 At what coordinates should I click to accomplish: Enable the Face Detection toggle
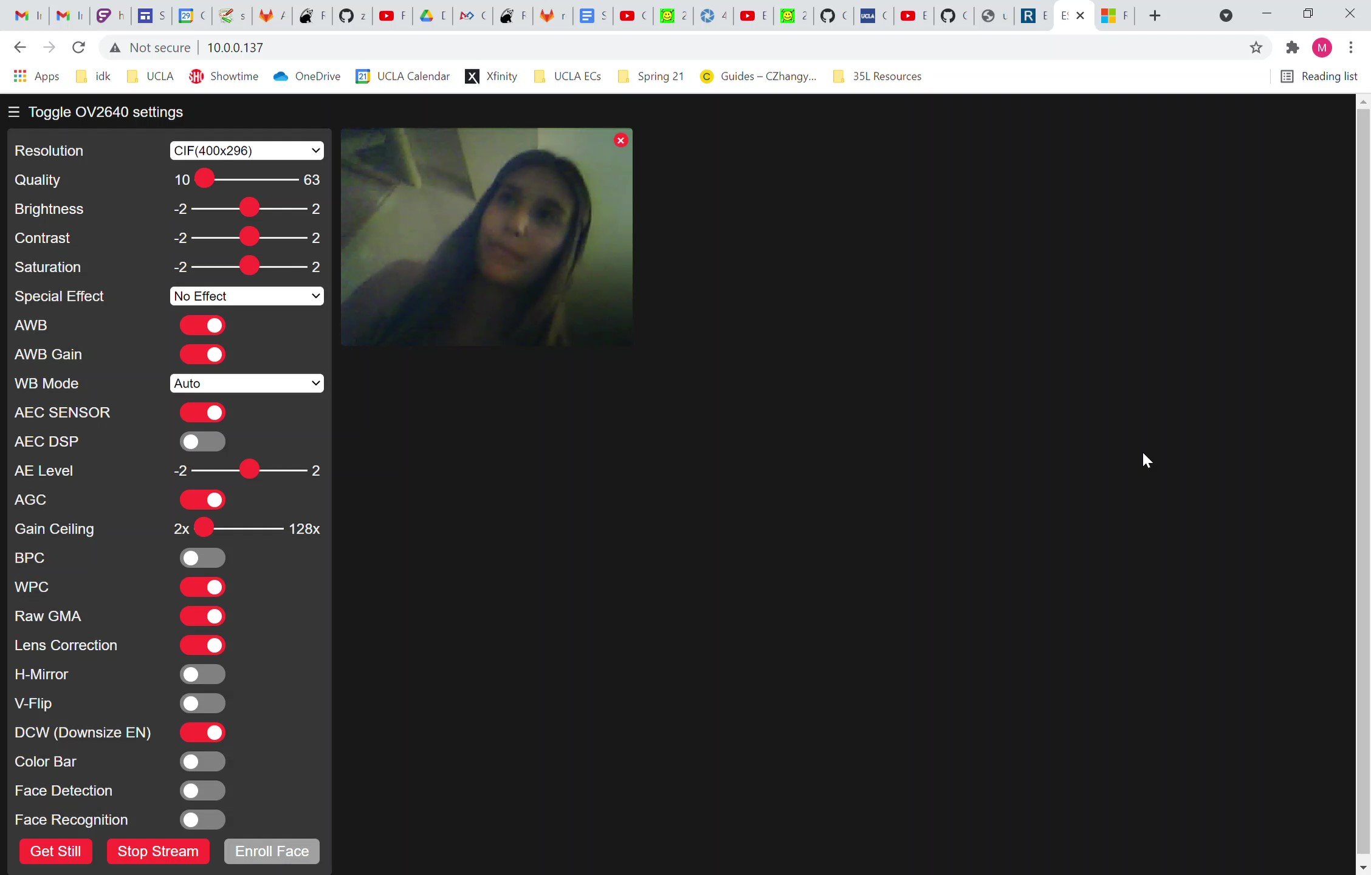point(202,791)
